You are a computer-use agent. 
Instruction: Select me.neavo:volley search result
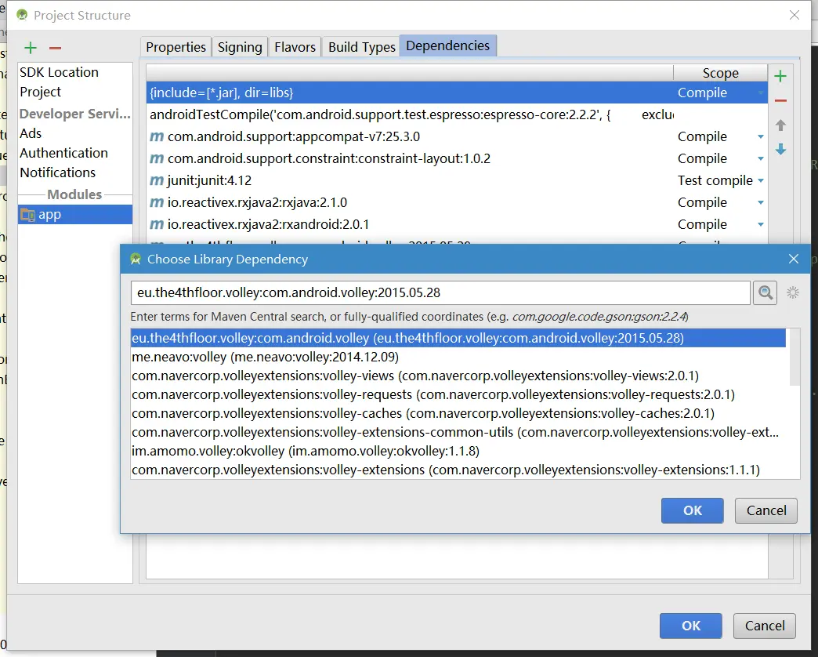tap(458, 357)
